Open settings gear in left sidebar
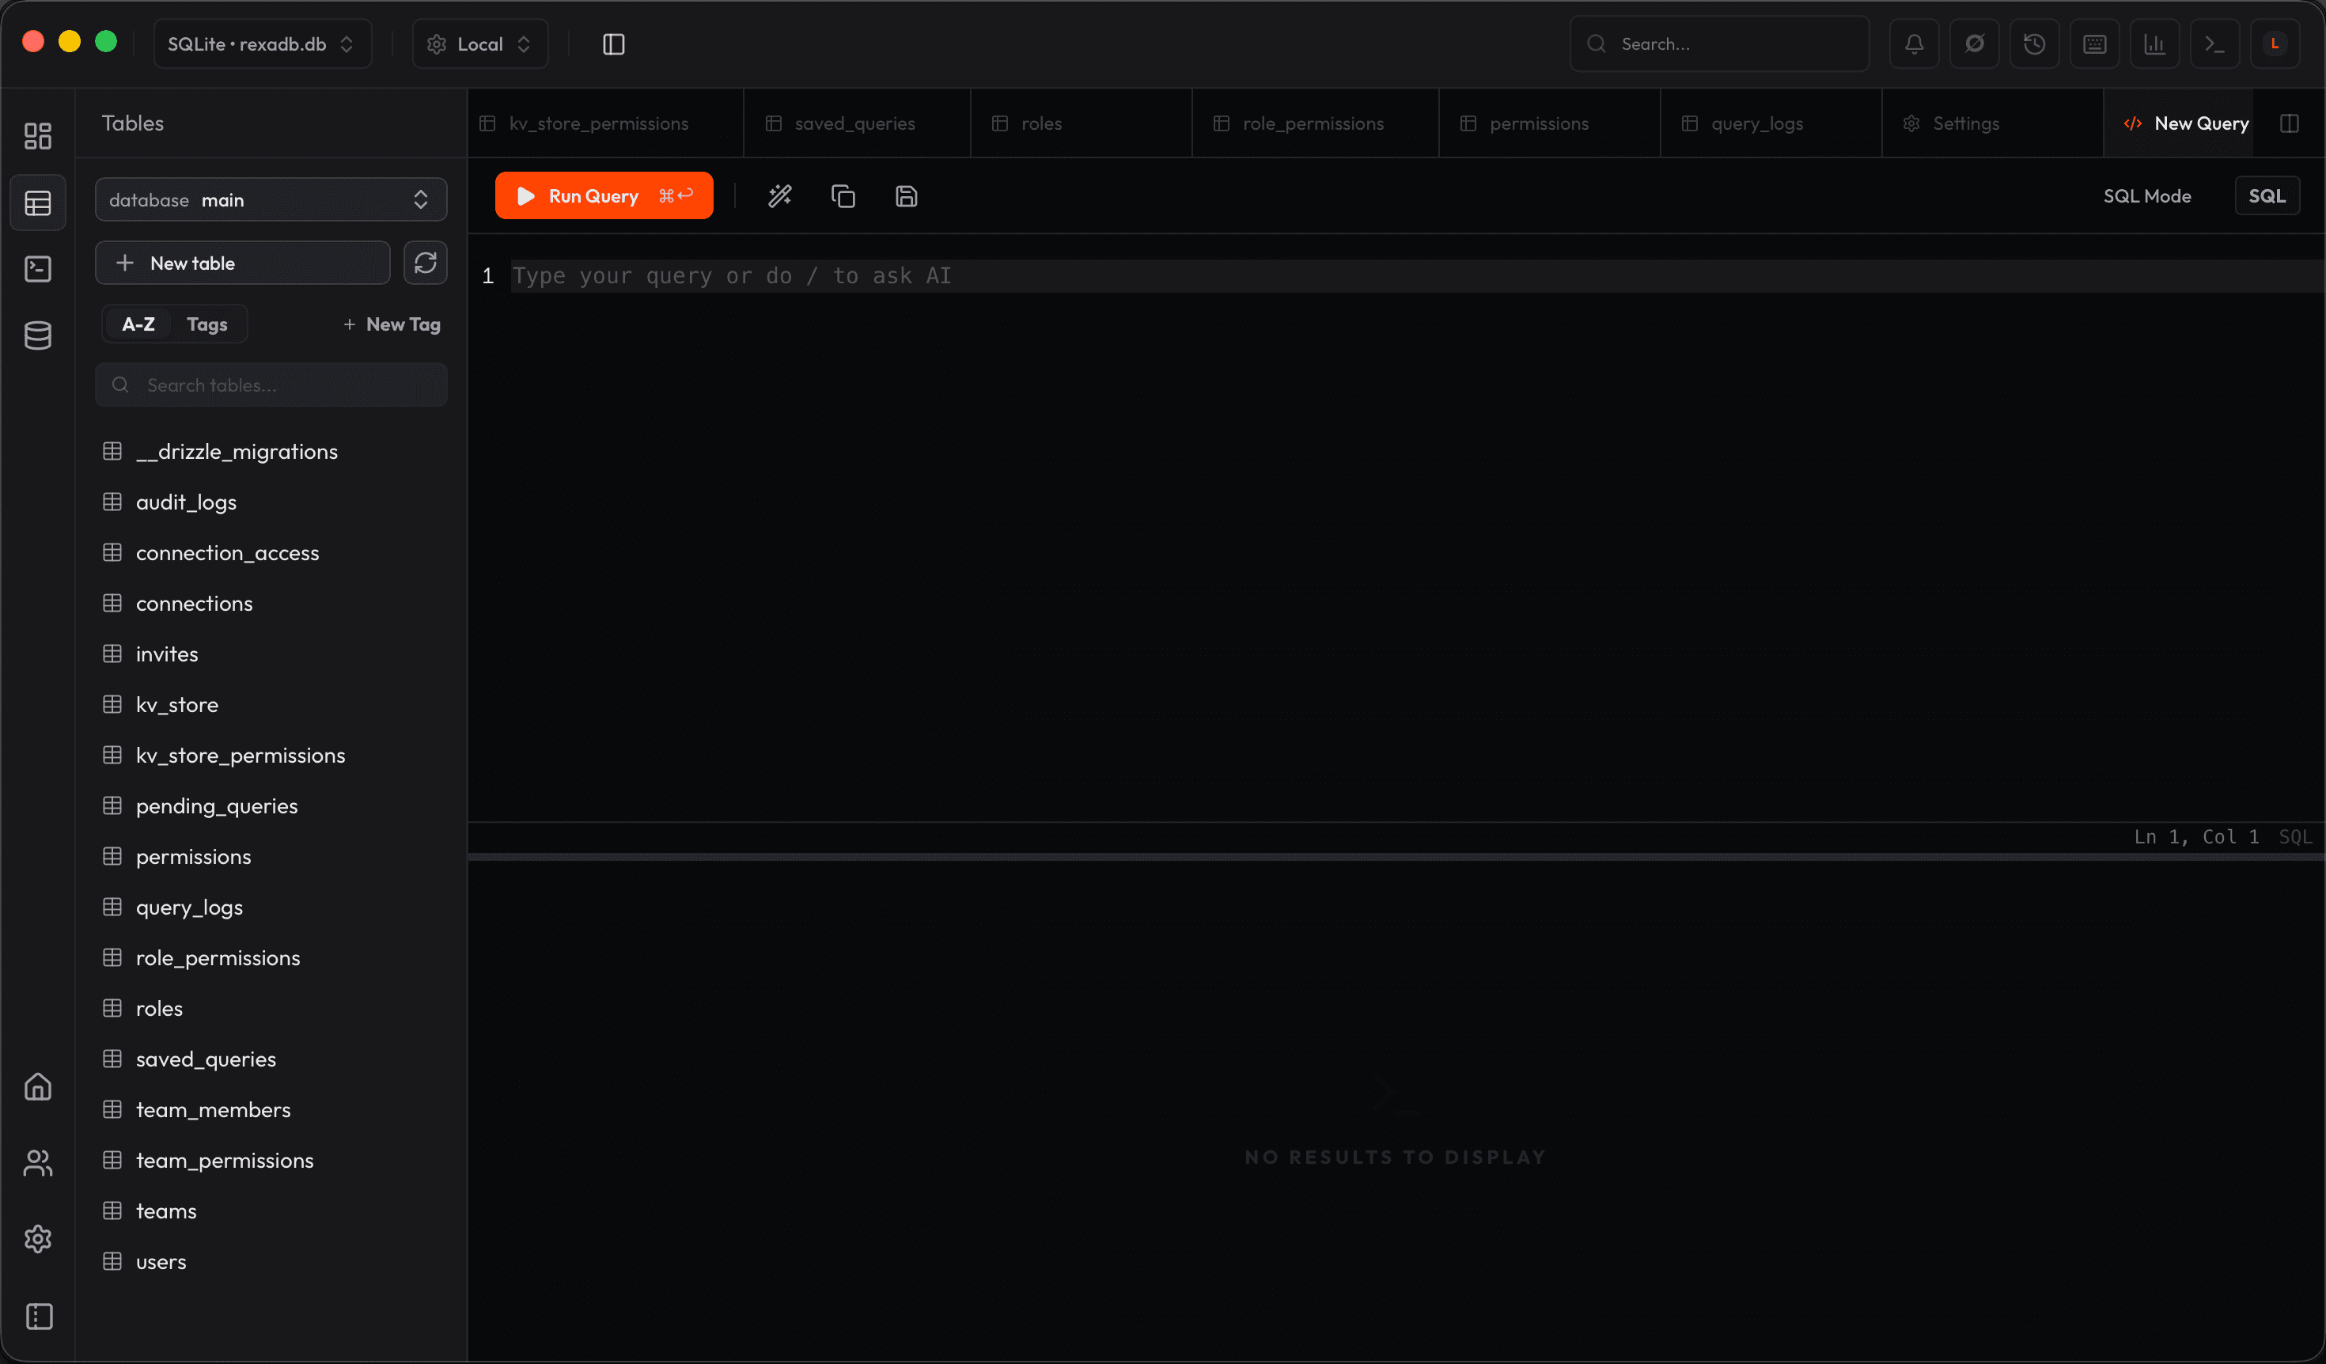Image resolution: width=2326 pixels, height=1364 pixels. pos(38,1240)
